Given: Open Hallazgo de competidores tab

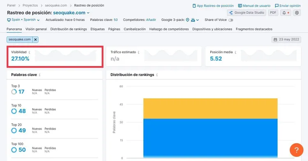Looking at the screenshot, I should click(169, 29).
